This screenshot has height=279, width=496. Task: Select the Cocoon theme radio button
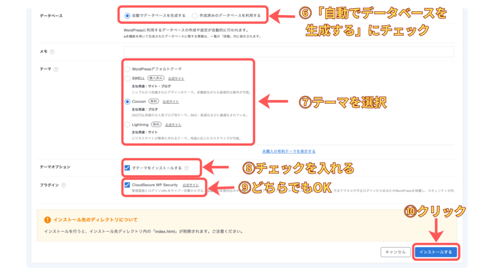(x=127, y=102)
